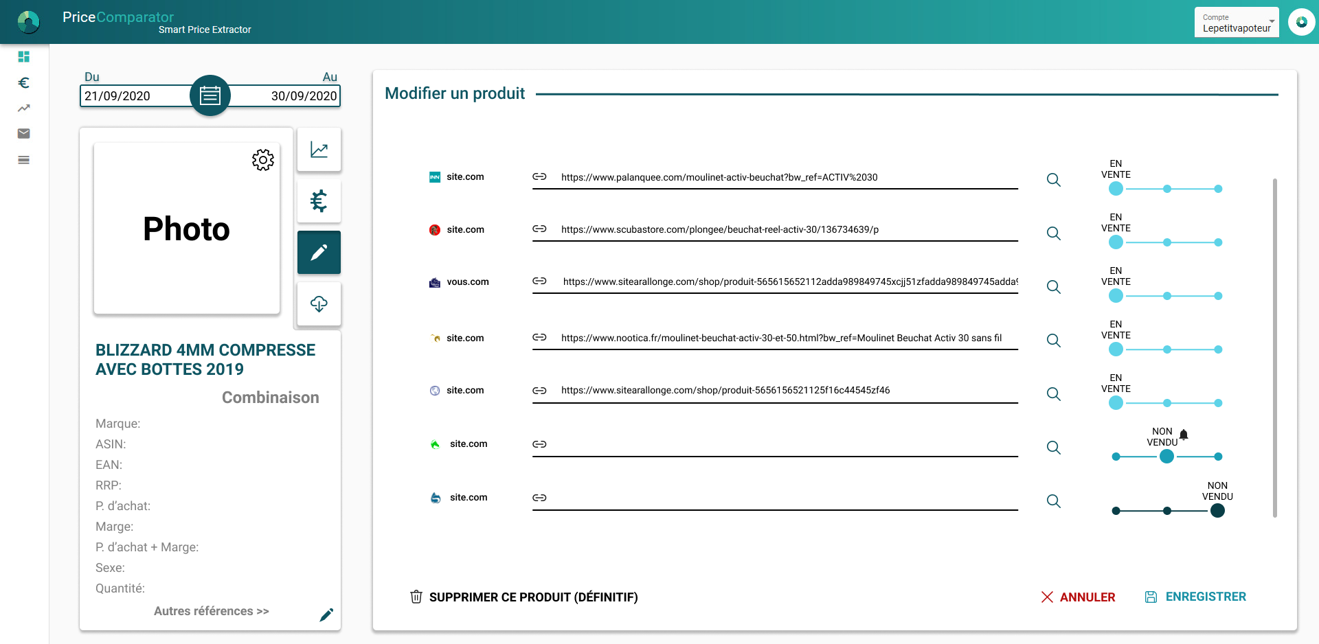The width and height of the screenshot is (1319, 644).
Task: Click link icon beside scubastore URL
Action: point(539,229)
